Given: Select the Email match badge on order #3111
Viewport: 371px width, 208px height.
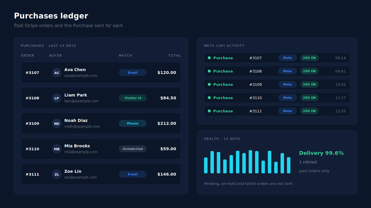Looking at the screenshot, I should coord(133,174).
